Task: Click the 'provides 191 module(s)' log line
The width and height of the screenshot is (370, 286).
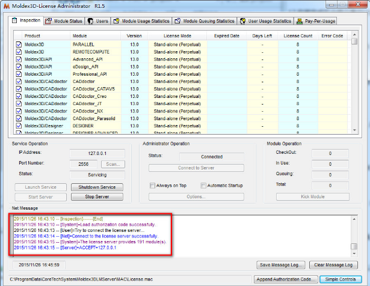Action: tap(90, 242)
